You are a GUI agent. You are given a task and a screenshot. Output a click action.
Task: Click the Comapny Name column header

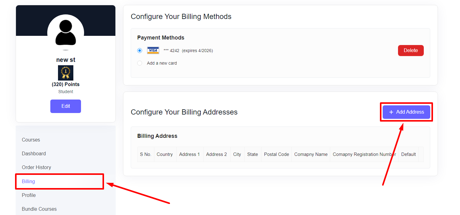pos(311,154)
